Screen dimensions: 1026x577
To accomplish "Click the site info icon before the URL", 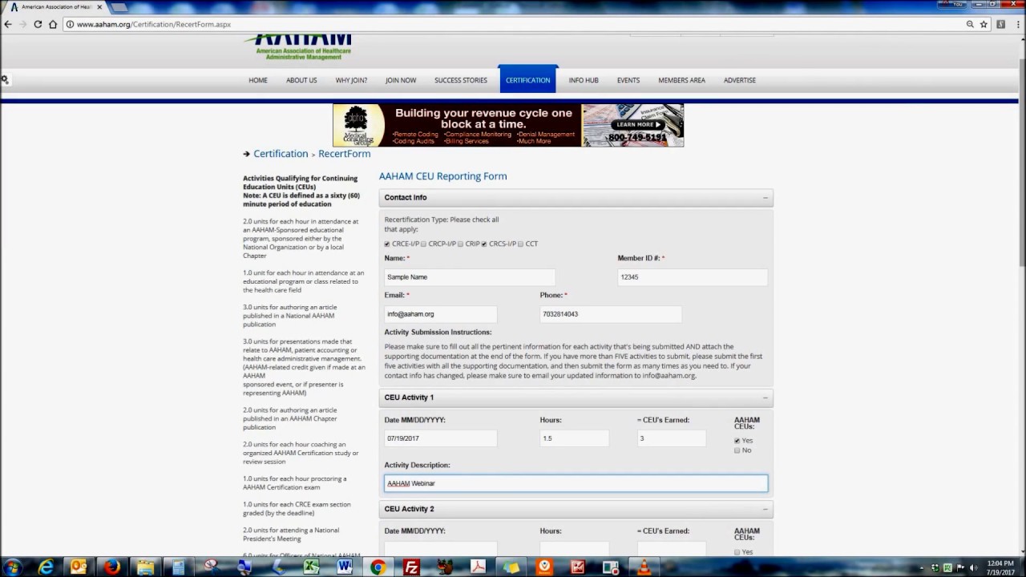I will pyautogui.click(x=70, y=24).
